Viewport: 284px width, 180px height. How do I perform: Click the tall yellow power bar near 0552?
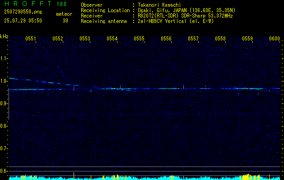(x=74, y=176)
